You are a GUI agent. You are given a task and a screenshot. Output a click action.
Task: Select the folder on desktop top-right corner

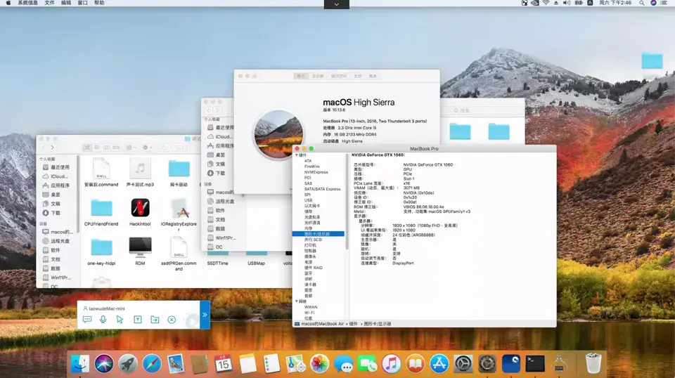coord(652,61)
